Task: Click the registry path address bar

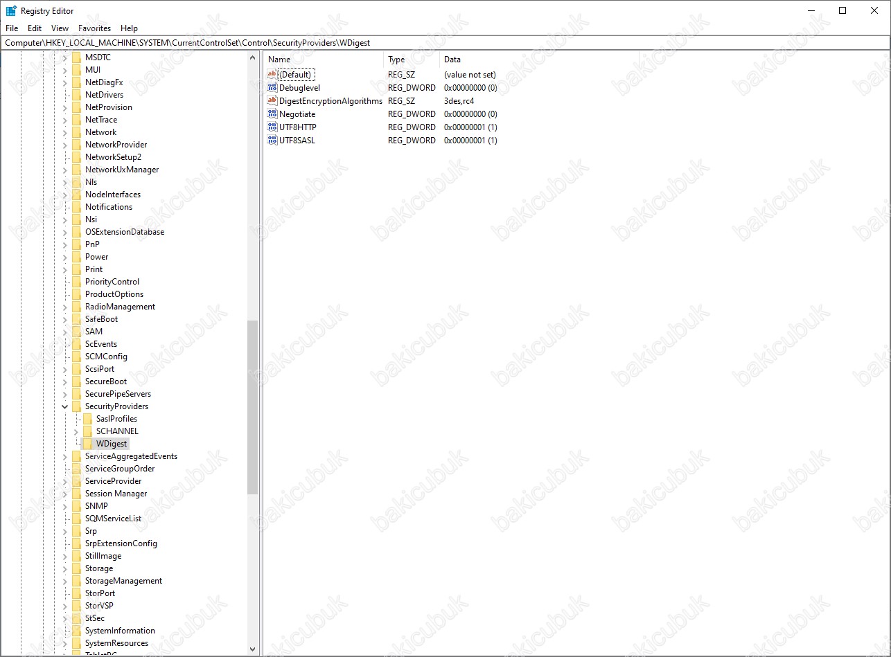Action: (443, 43)
